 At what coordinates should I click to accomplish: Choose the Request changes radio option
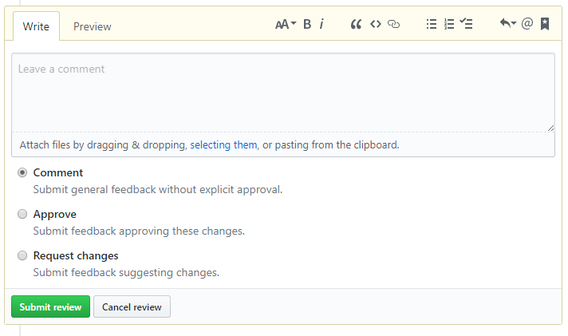pyautogui.click(x=22, y=255)
